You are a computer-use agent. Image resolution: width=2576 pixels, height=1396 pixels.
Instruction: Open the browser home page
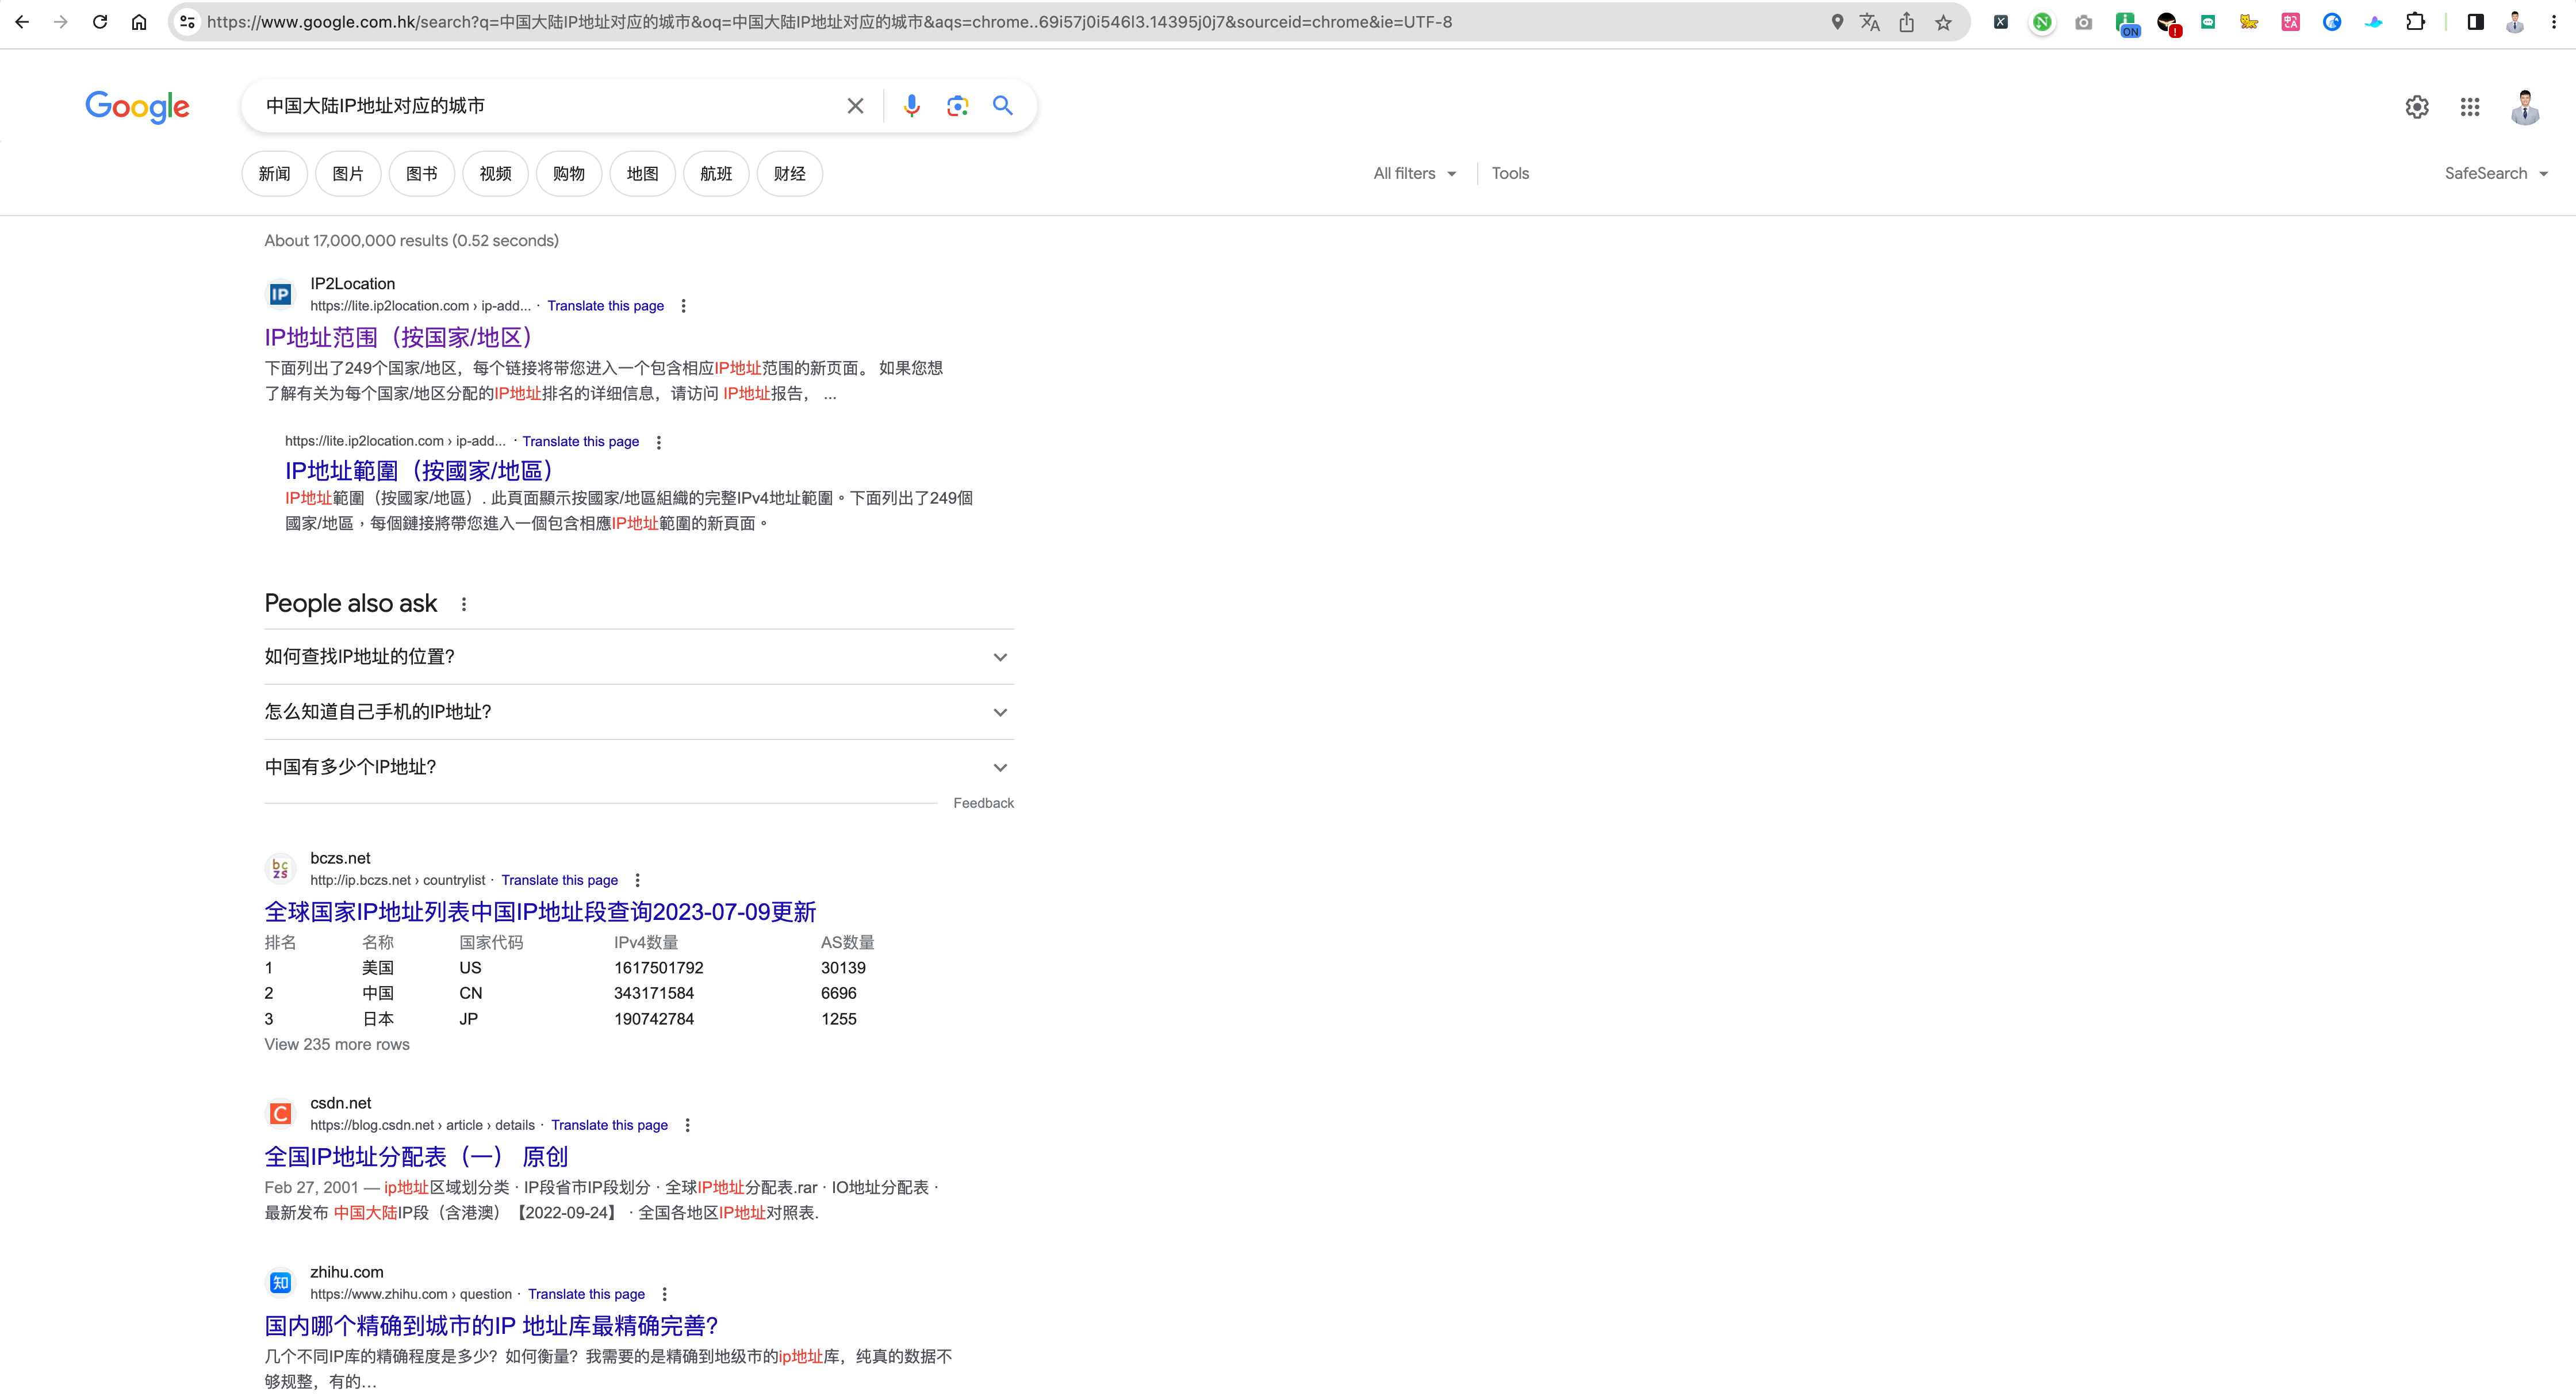139,22
